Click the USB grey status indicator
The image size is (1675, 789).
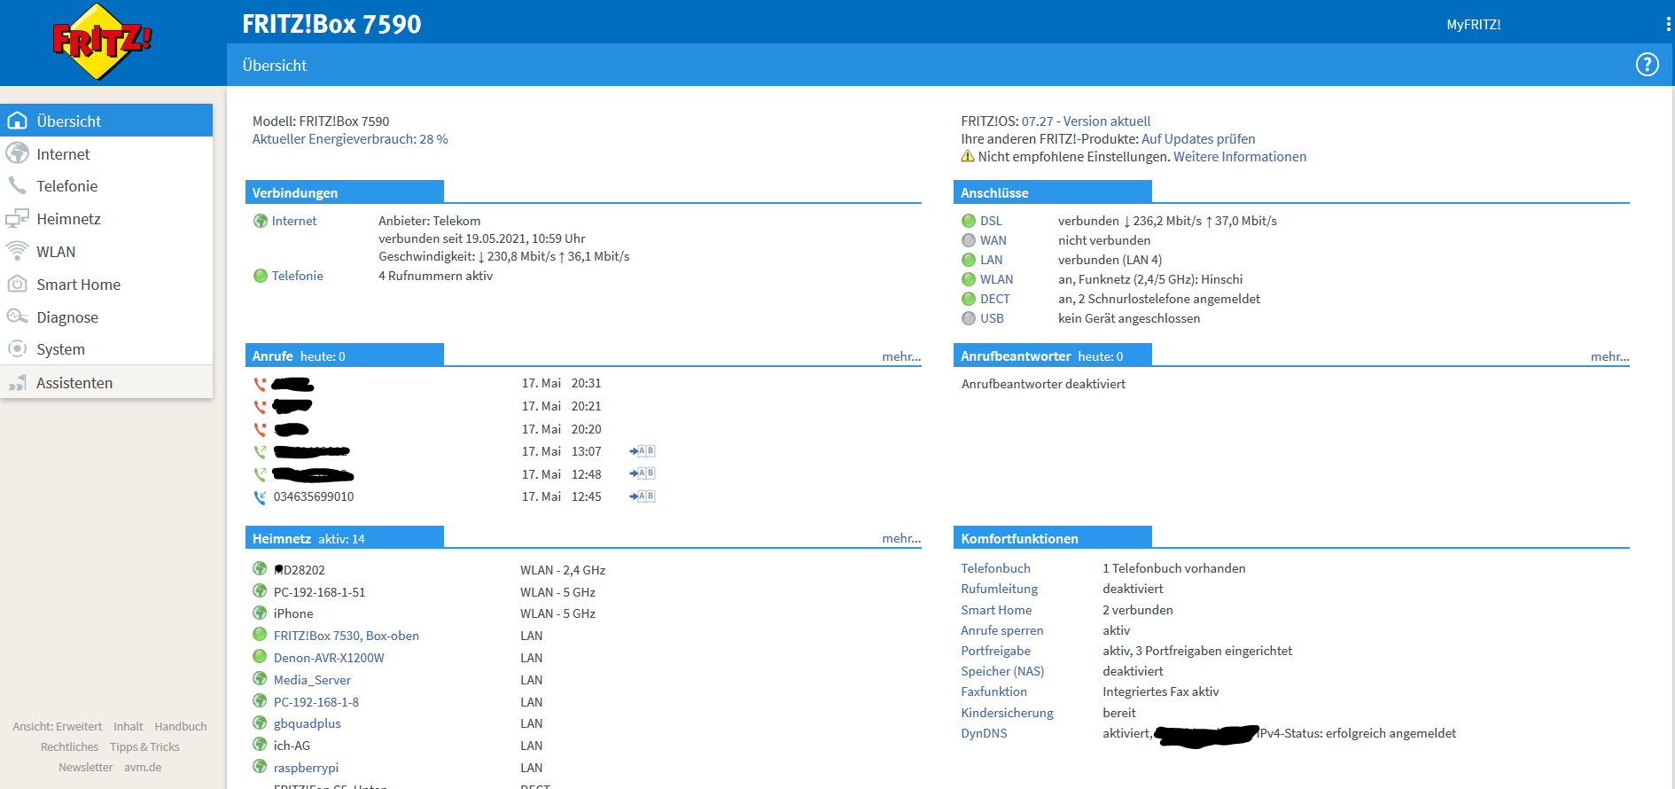pos(969,318)
